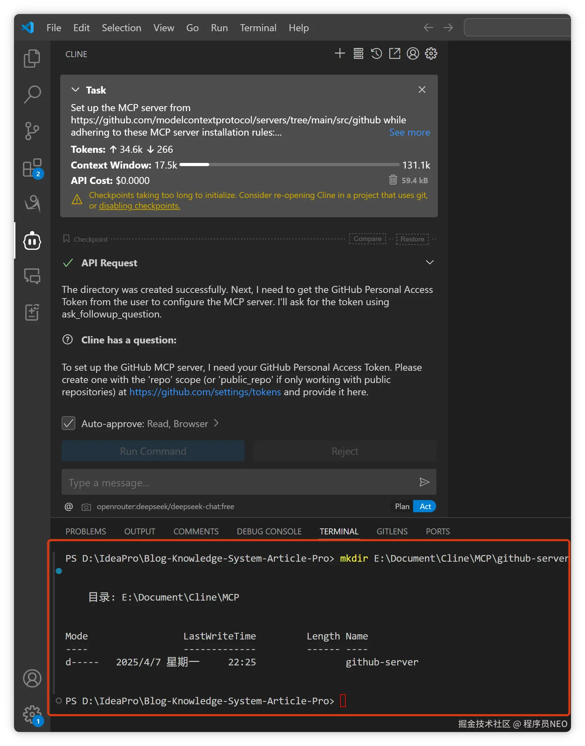The width and height of the screenshot is (585, 746).
Task: Click the camera add image icon
Action: click(86, 507)
